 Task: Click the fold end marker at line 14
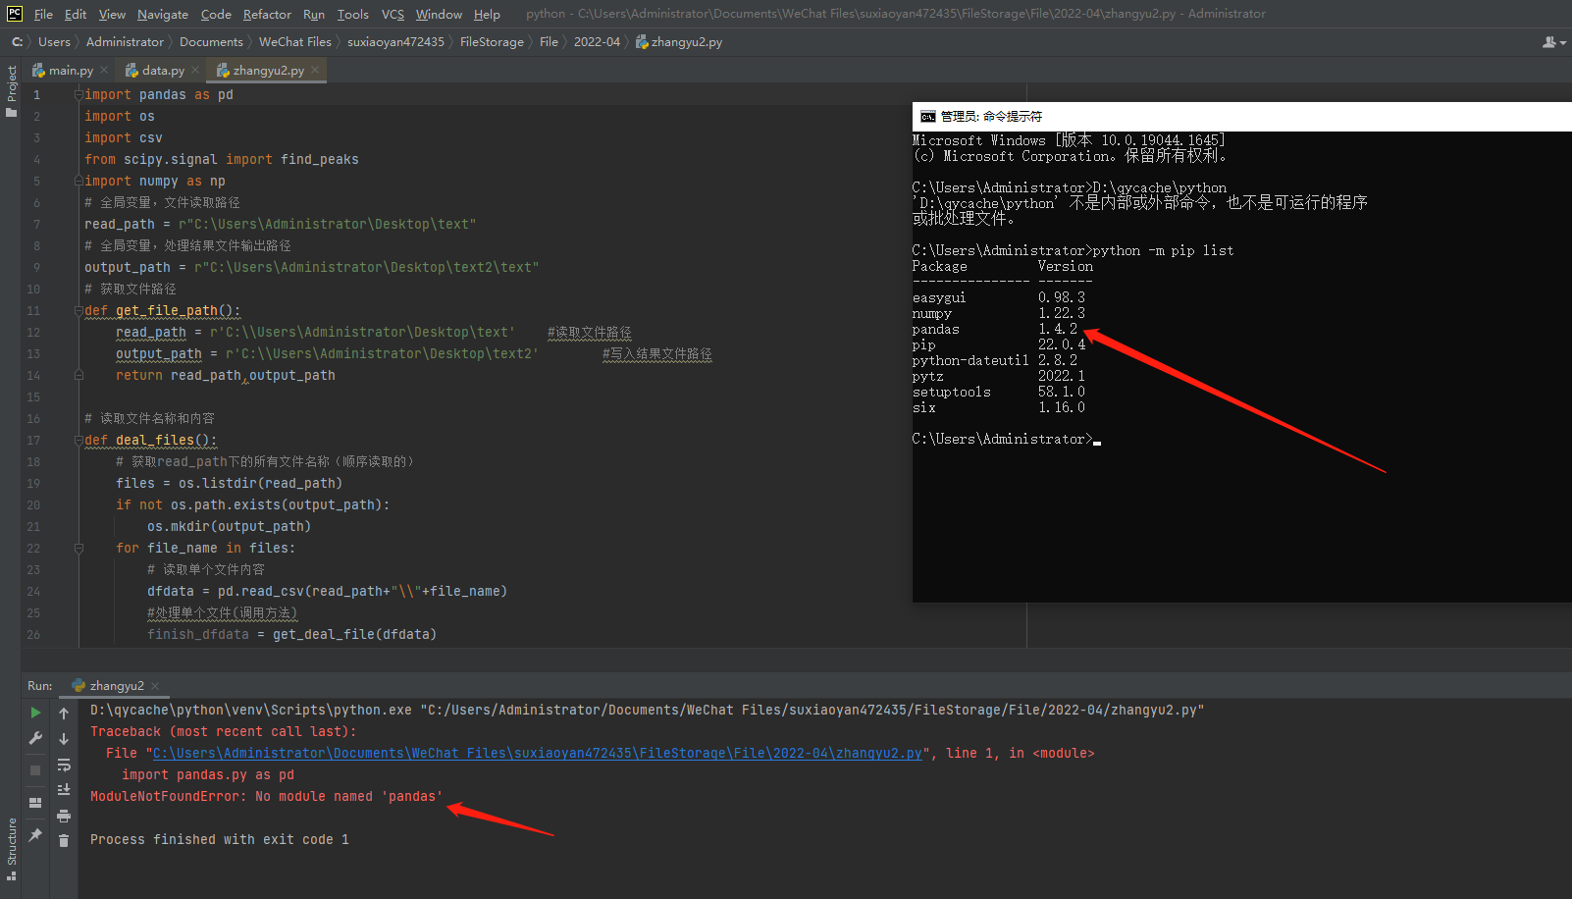(79, 375)
